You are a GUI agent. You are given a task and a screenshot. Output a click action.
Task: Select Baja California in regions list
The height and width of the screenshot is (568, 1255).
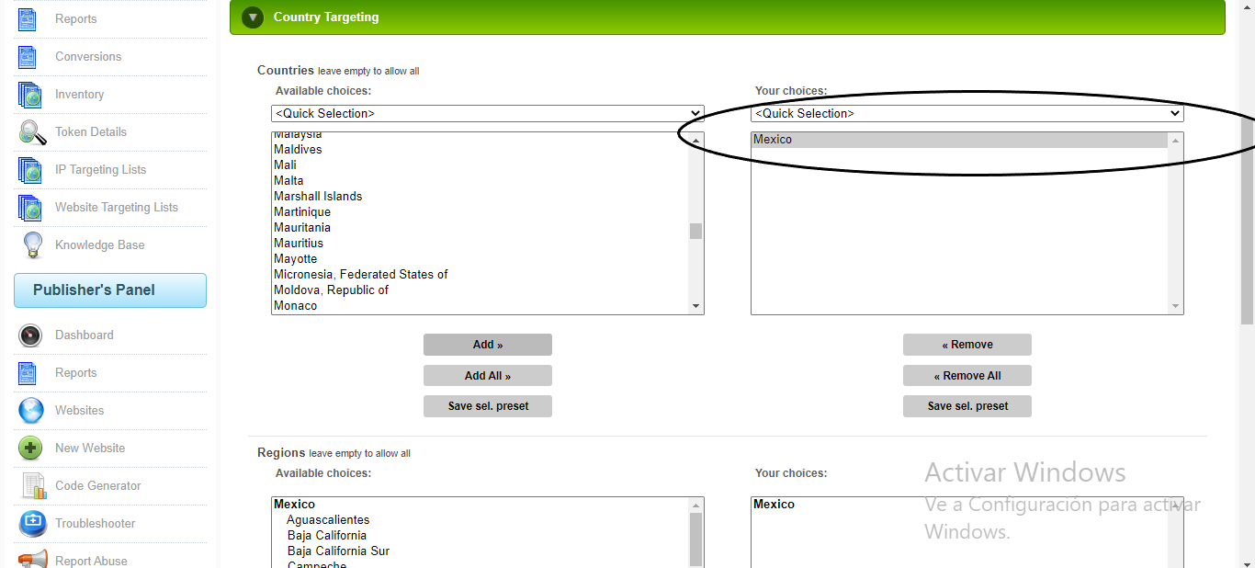point(326,536)
